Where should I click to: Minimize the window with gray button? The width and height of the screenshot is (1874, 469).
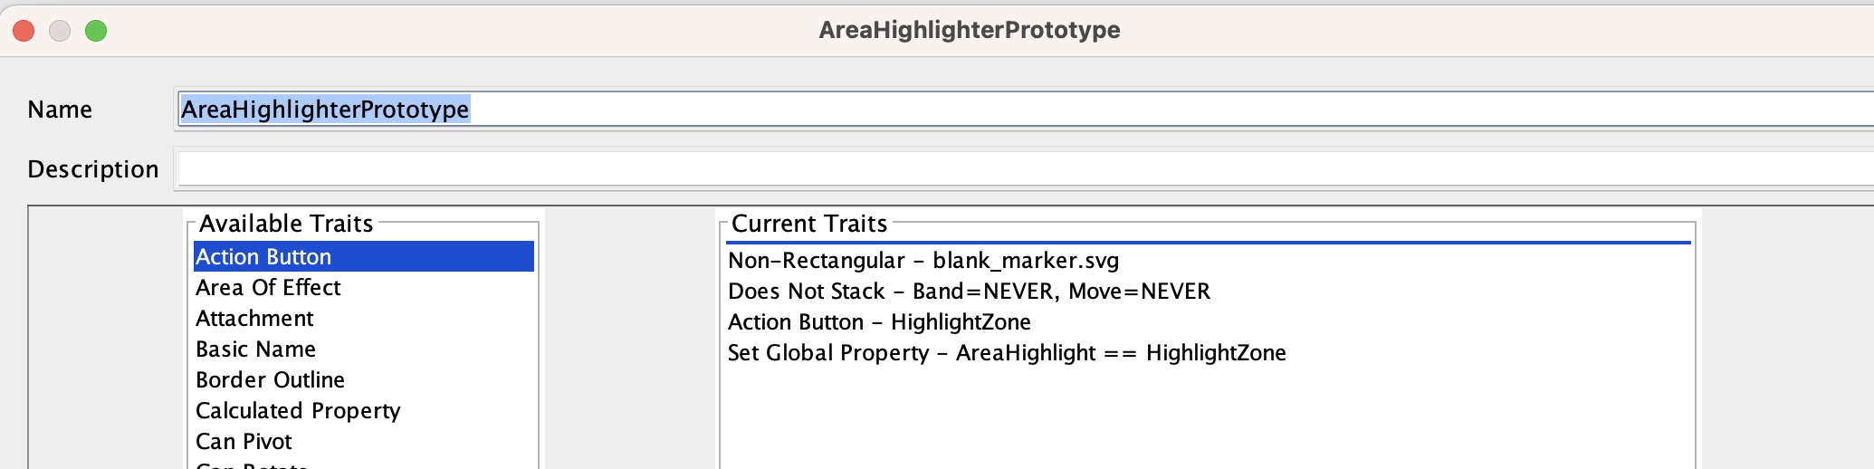[60, 31]
